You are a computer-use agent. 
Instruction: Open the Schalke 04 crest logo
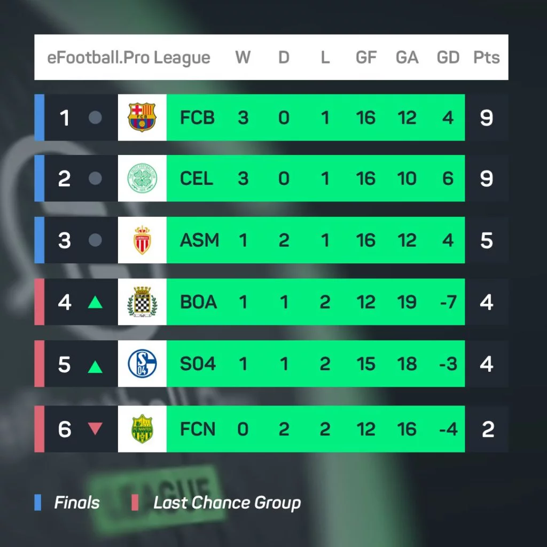(142, 363)
